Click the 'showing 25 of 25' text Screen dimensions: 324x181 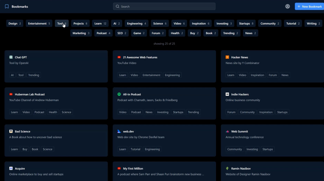click(x=164, y=44)
